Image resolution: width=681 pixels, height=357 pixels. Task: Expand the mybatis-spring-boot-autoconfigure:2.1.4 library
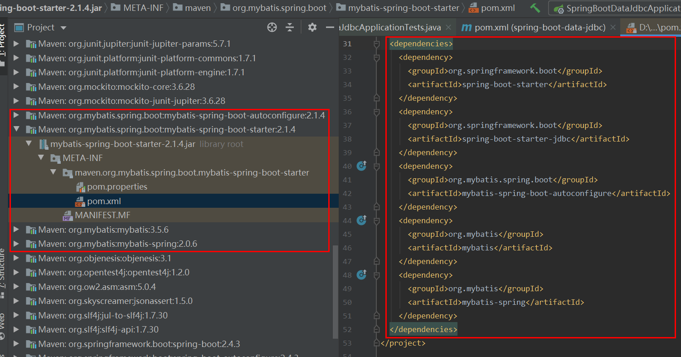click(16, 115)
